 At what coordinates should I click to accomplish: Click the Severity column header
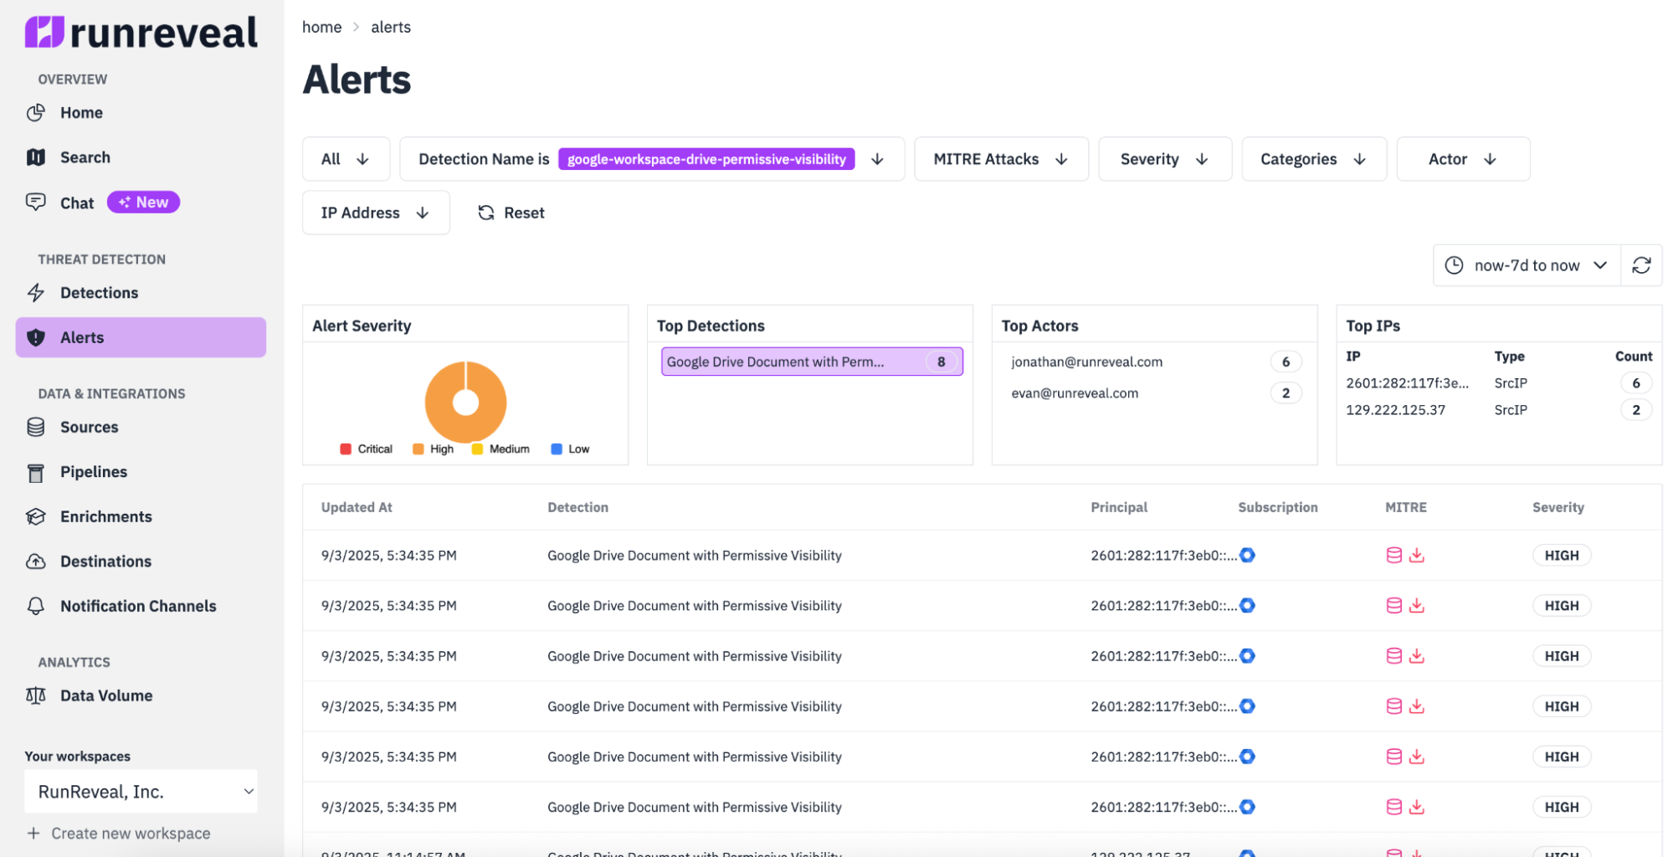click(x=1558, y=507)
